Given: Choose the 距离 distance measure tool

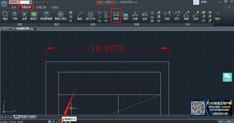Looking at the screenshot, I should [116, 16].
